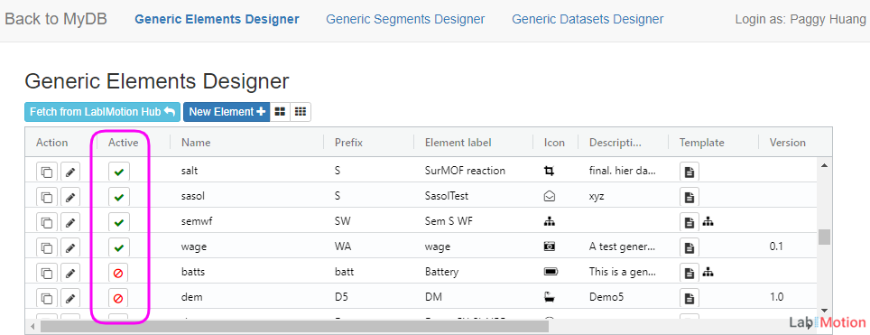870x335 pixels.
Task: Click the vertical scrollbar down arrow
Action: pyautogui.click(x=825, y=310)
